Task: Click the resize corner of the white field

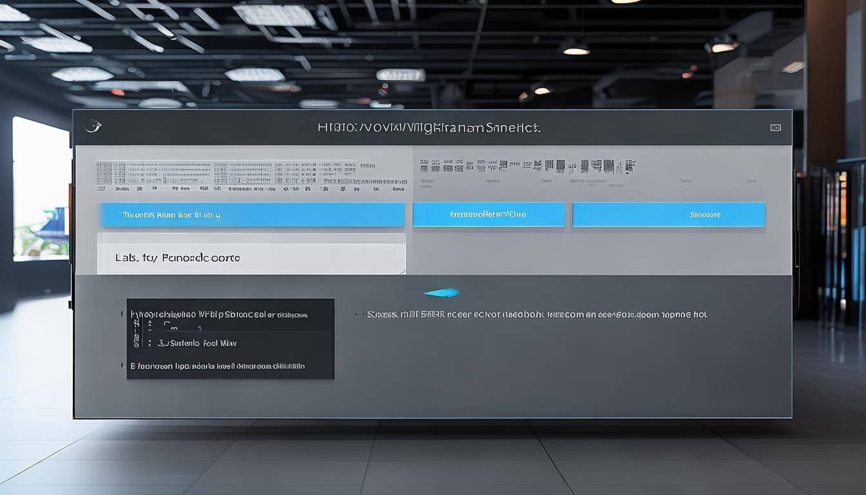Action: (402, 271)
